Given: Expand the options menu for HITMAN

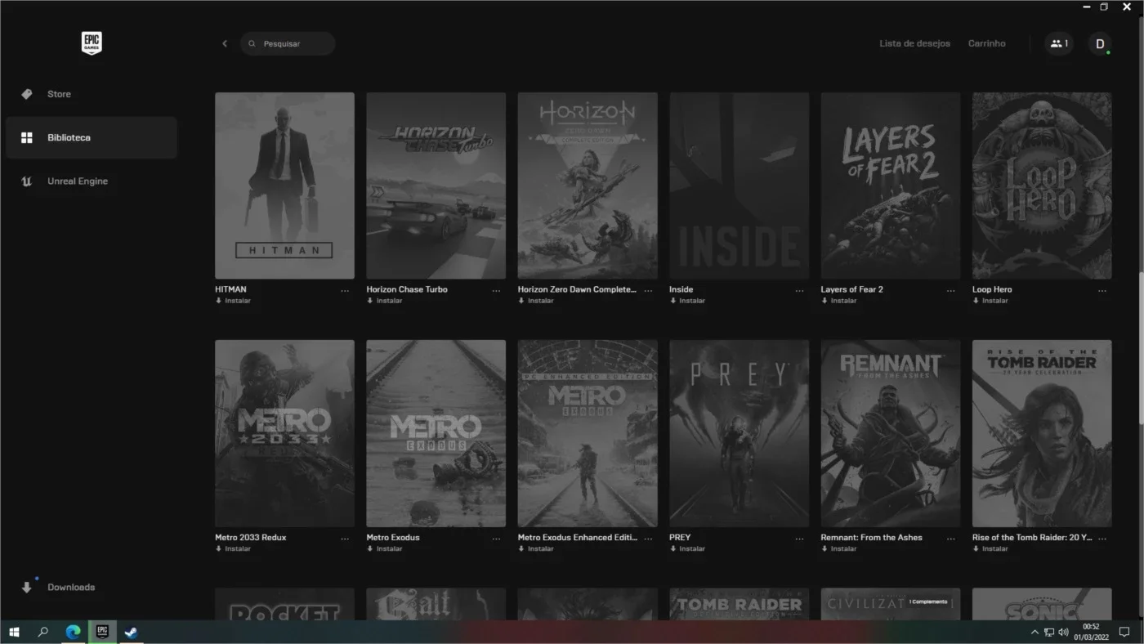Looking at the screenshot, I should point(345,290).
